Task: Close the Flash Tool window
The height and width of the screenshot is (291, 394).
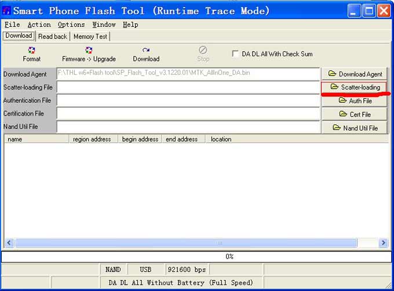Action: [384, 11]
